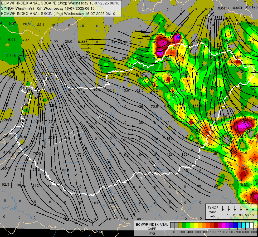This screenshot has height=237, width=258.
Task: Click the map value 90.1
Action: [x=140, y=219]
